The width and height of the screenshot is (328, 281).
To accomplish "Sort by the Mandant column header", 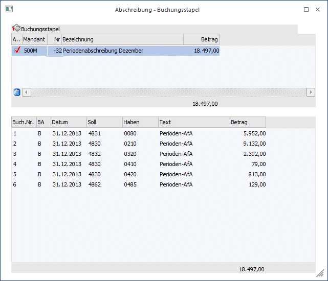I will pos(34,39).
